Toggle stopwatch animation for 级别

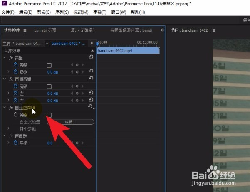15,72
